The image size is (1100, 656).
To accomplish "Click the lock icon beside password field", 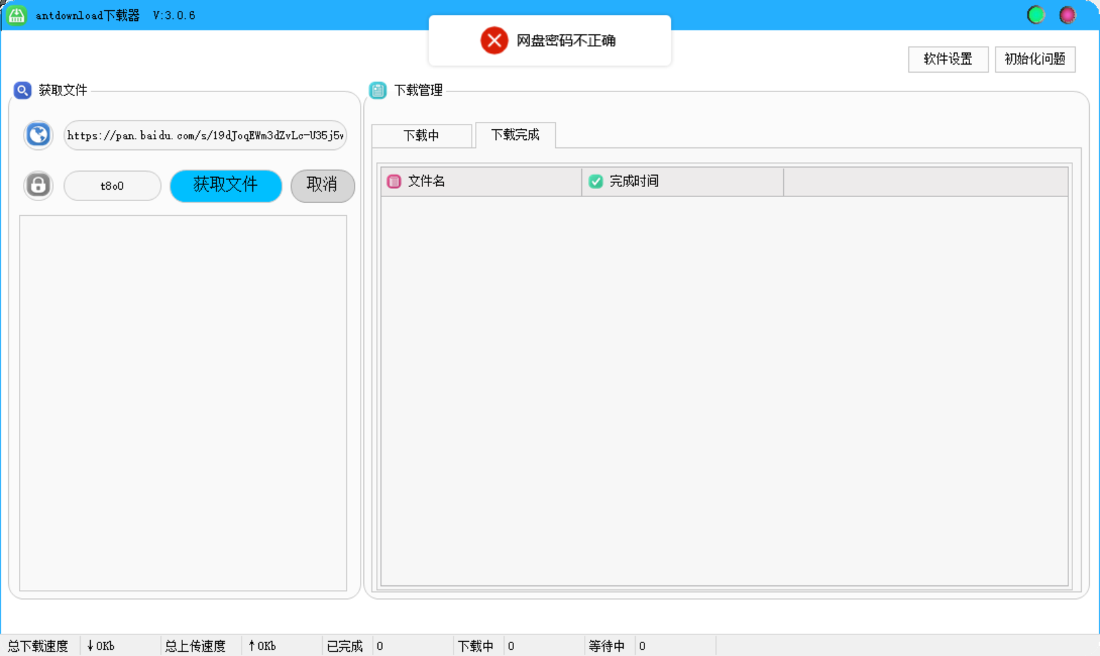I will coord(38,185).
